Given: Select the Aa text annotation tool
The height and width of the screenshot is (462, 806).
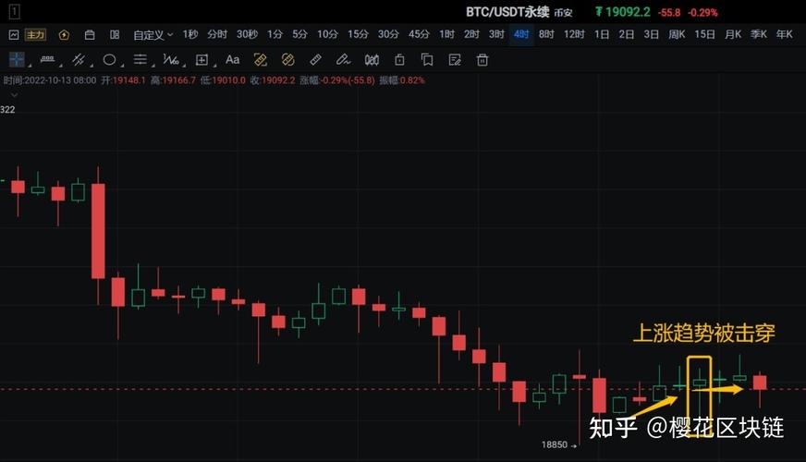Looking at the screenshot, I should [232, 60].
